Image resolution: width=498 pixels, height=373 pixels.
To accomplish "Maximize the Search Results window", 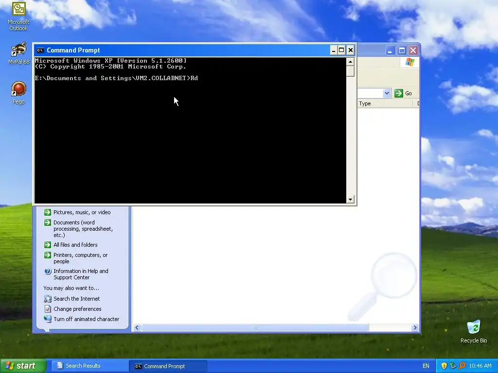I will tap(402, 51).
